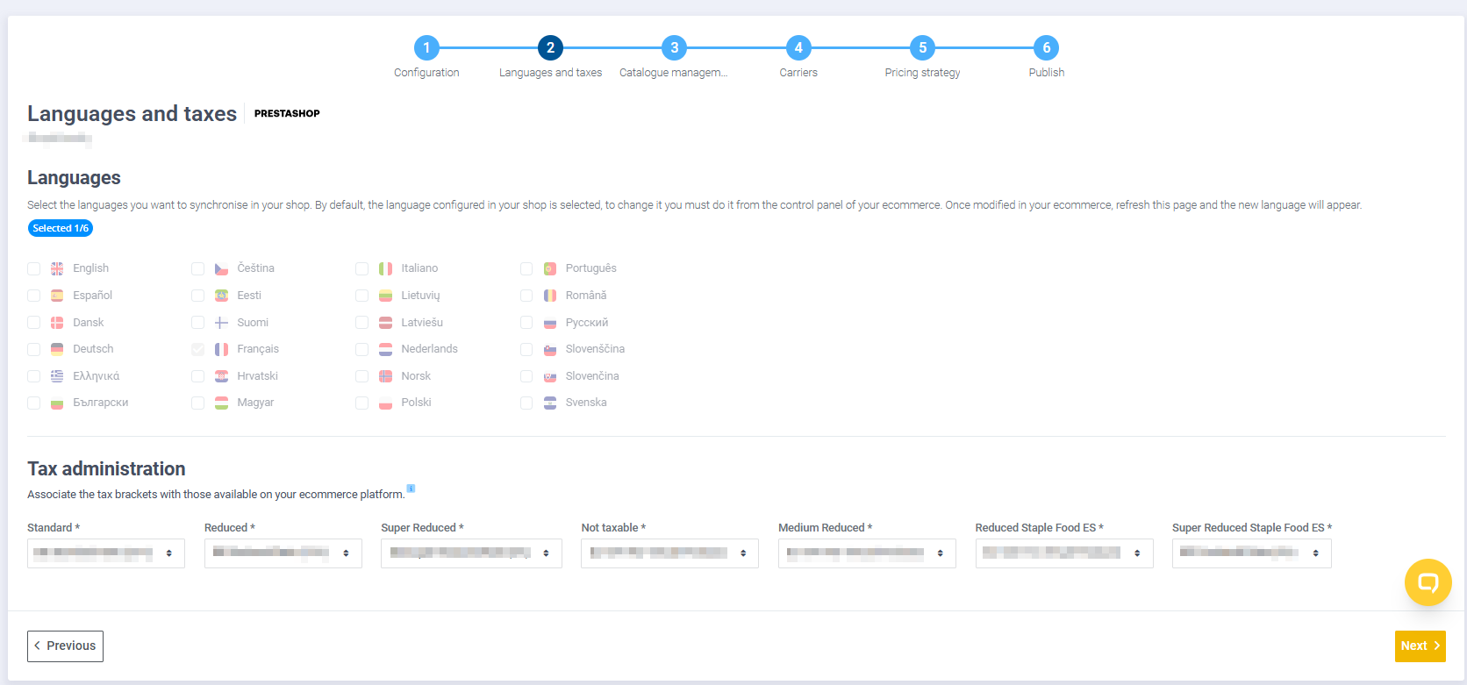Click the Selected 1/6 badge
Viewport: 1467px width, 685px height.
(x=61, y=228)
